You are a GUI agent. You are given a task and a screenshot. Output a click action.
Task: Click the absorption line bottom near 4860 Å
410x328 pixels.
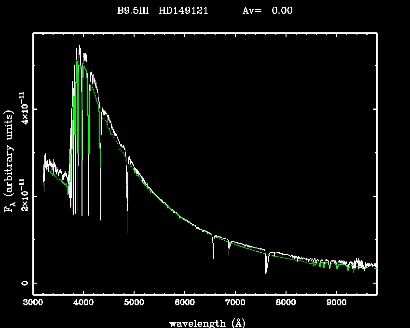[x=127, y=232]
